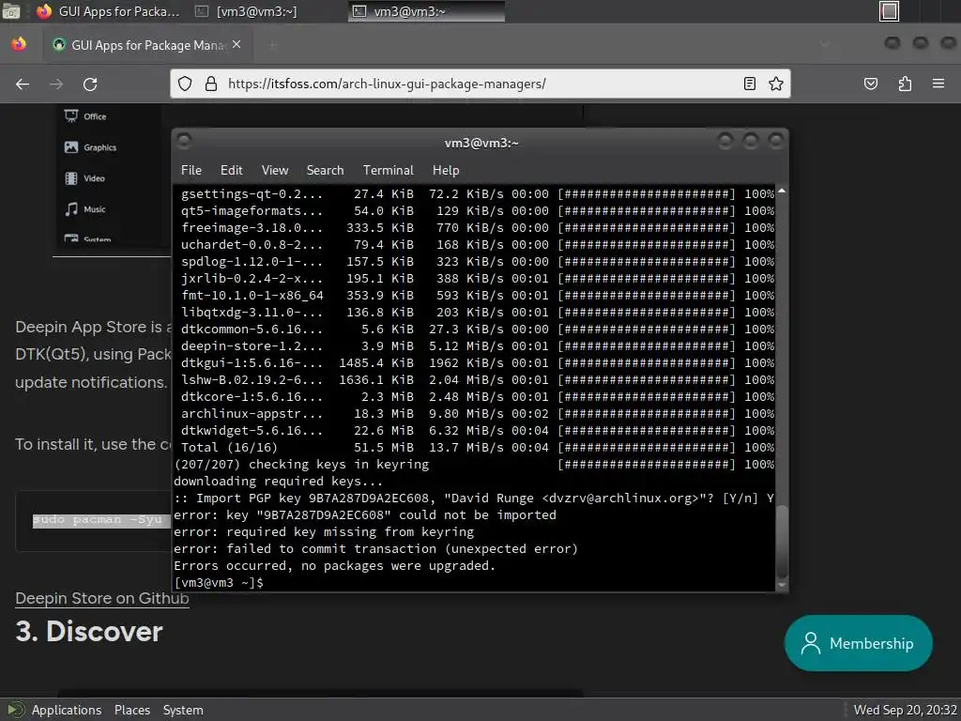Click the clock showing Wed Sep 20, 20:32
Image resolution: width=961 pixels, height=721 pixels.
pos(906,710)
